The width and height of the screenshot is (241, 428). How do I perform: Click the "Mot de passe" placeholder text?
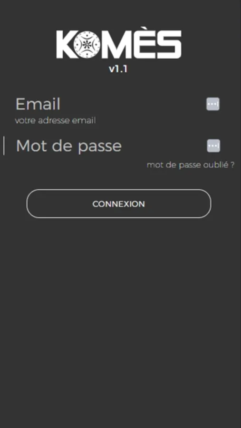(69, 146)
